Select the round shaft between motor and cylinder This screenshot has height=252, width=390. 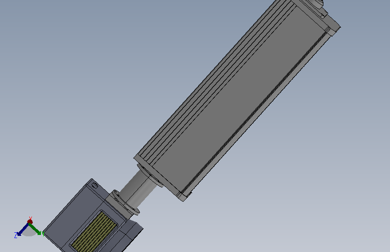[138, 189]
